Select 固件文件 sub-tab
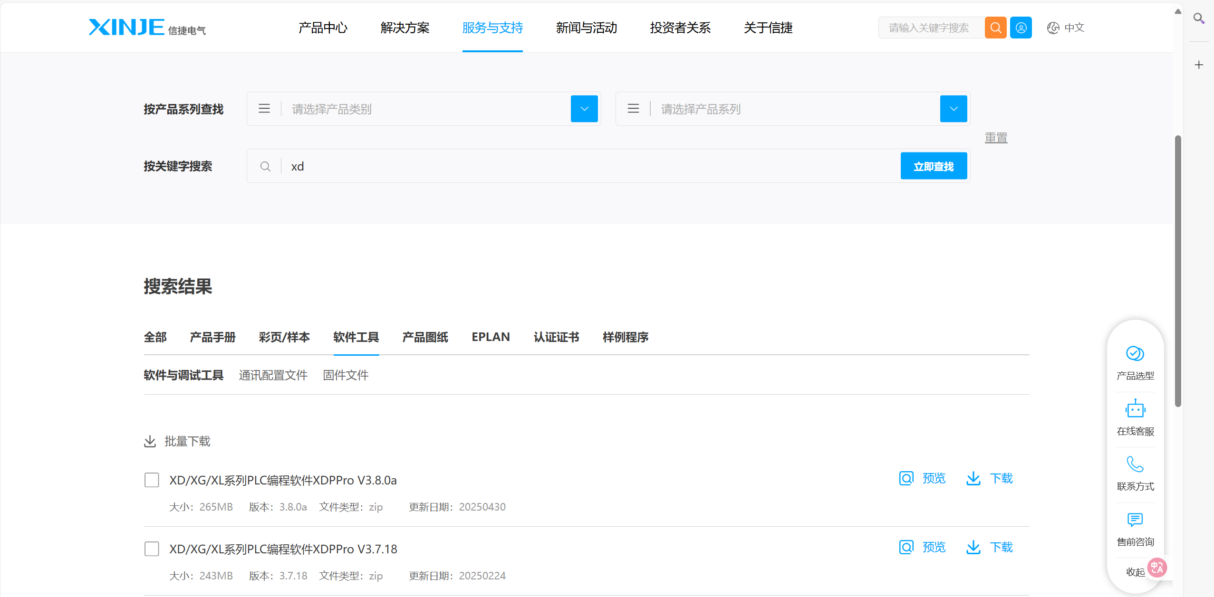Screen dimensions: 1214x597 tap(346, 375)
